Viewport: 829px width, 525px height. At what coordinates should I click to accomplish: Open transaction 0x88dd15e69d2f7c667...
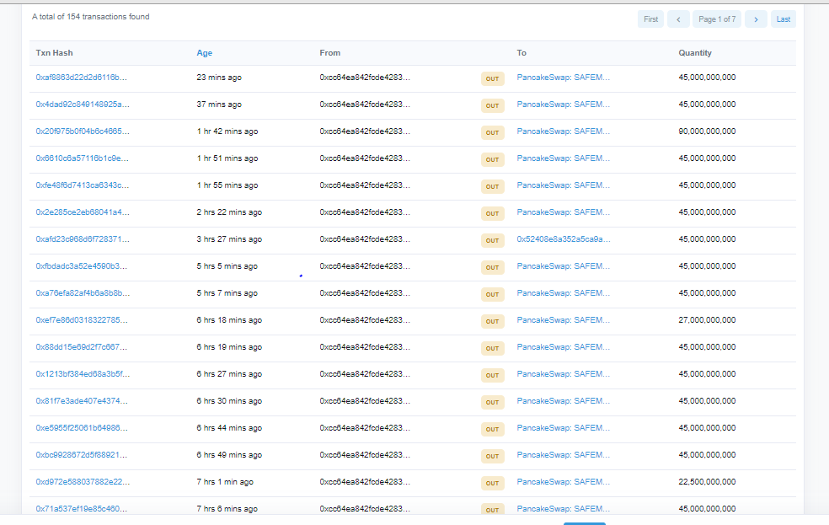click(82, 347)
